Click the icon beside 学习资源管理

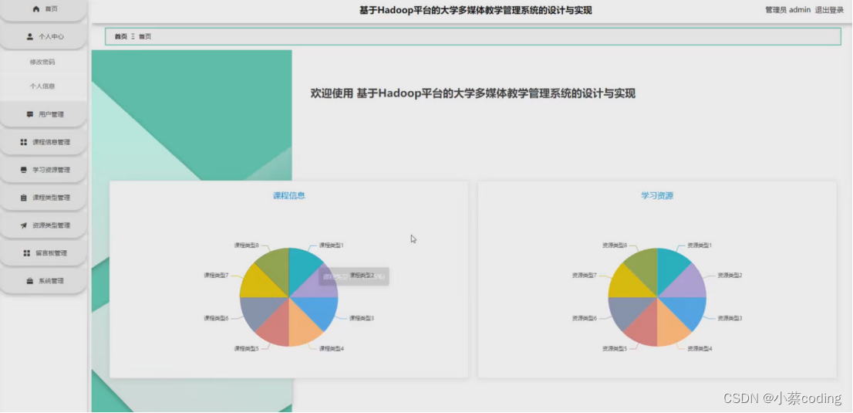(x=23, y=170)
